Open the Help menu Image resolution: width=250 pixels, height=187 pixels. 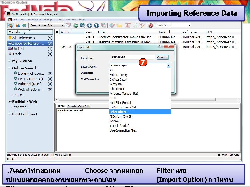[82, 19]
